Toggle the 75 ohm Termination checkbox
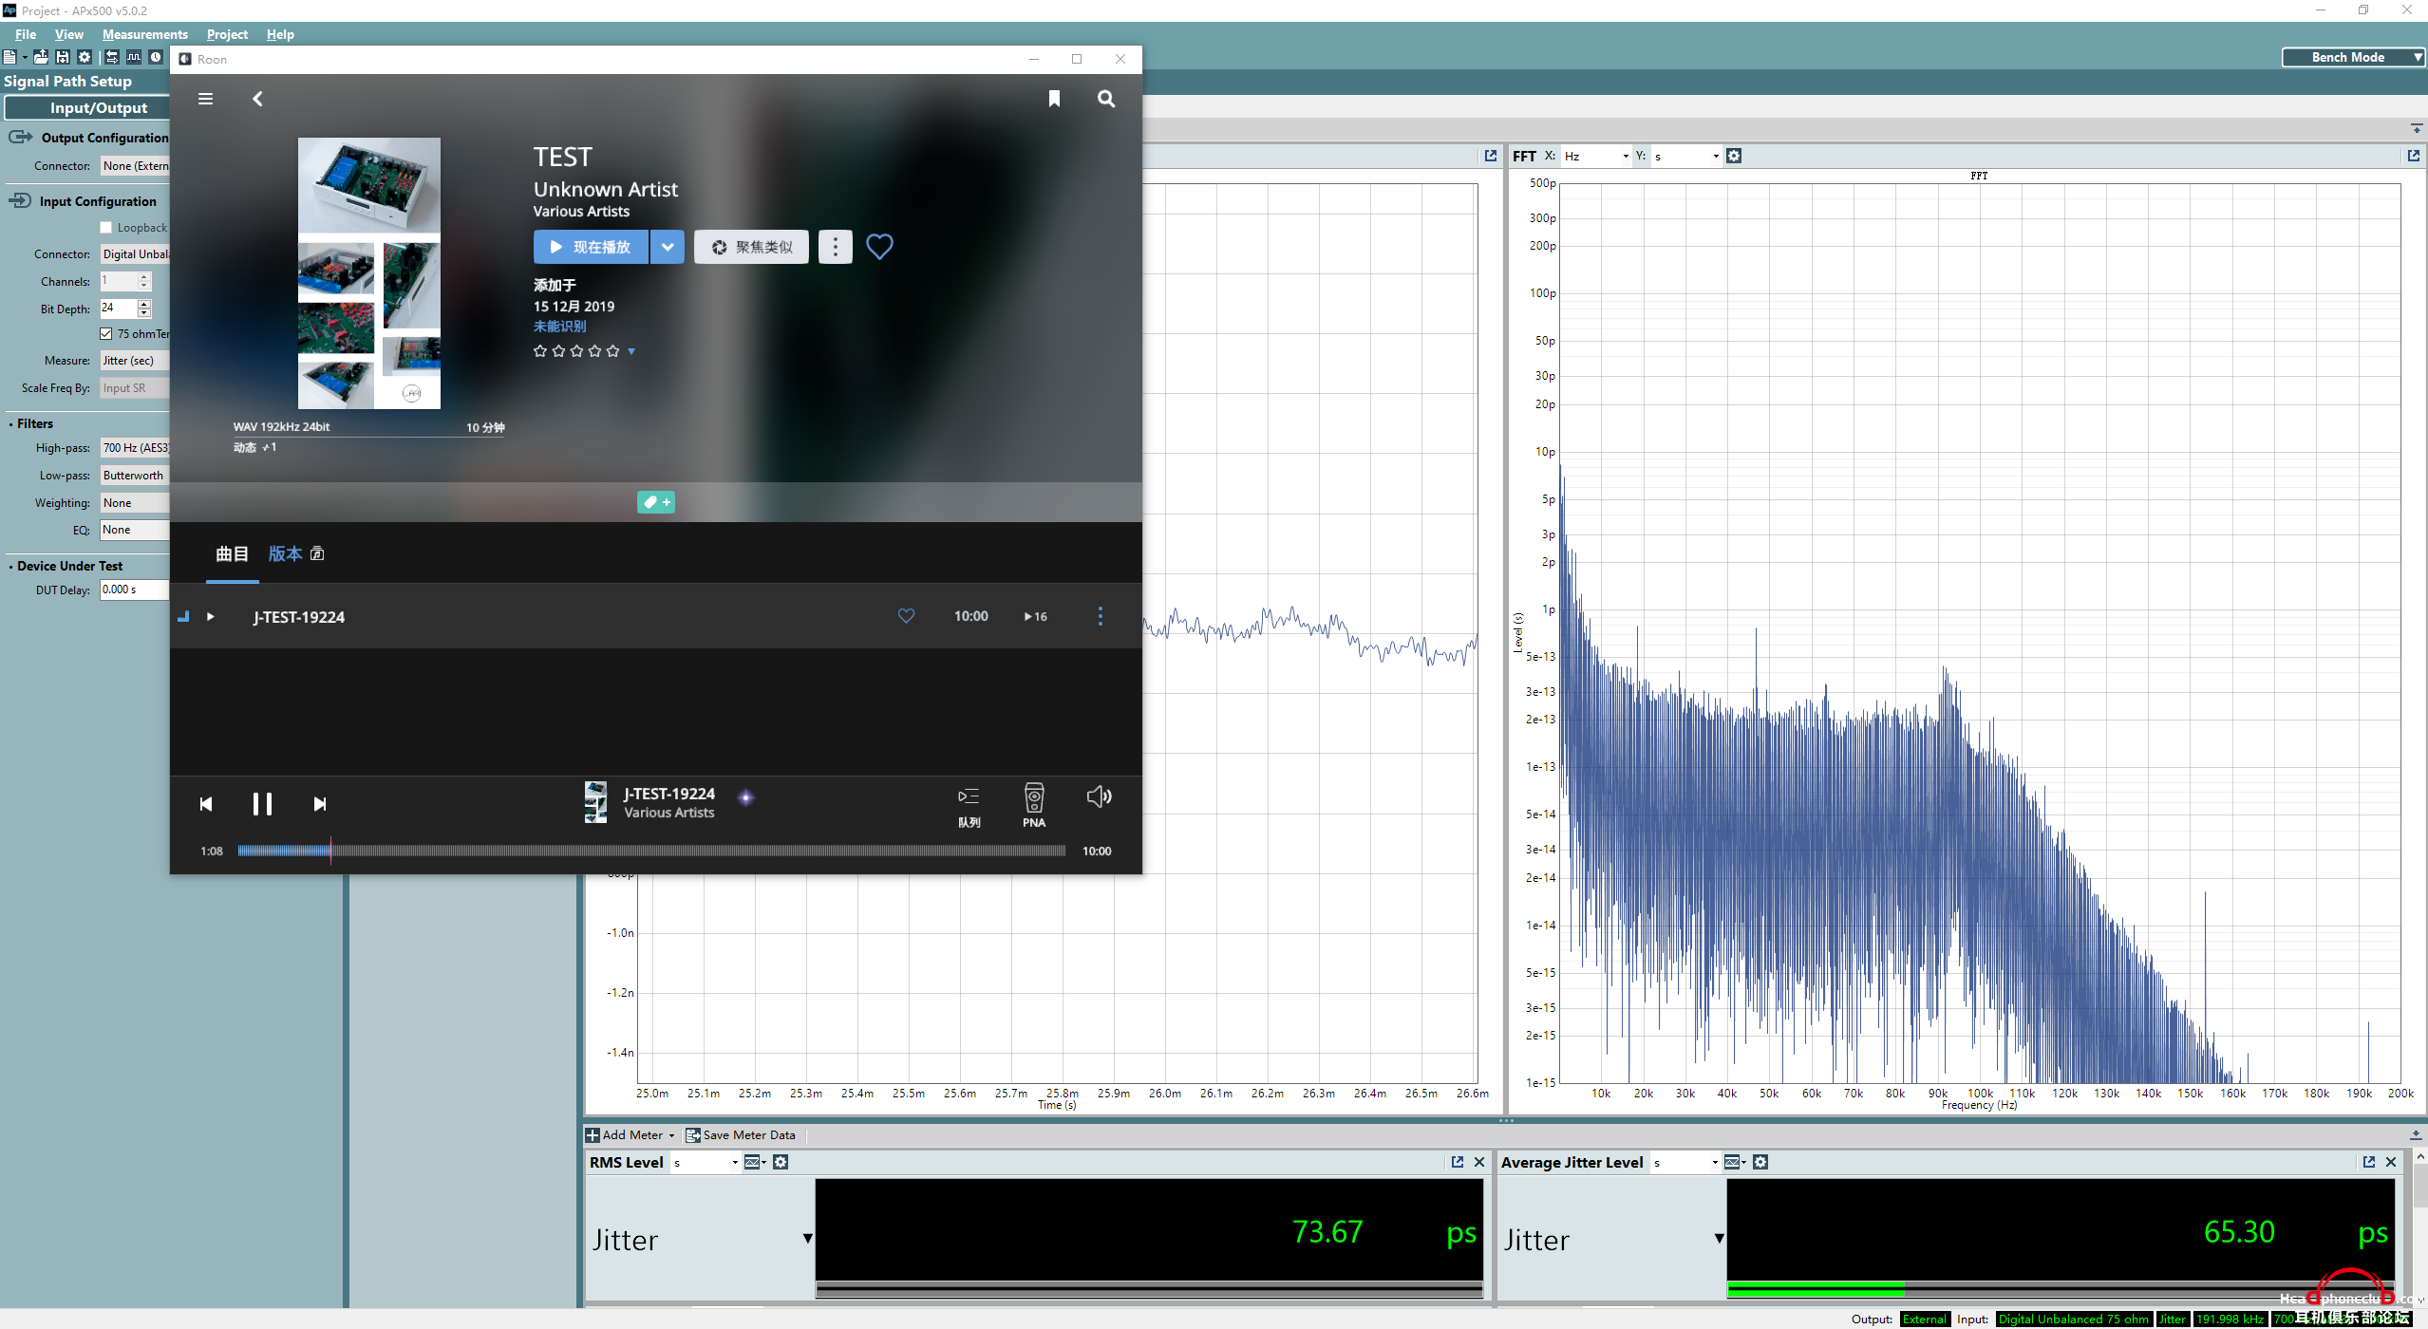Screen dimensions: 2428x1329 coord(106,334)
